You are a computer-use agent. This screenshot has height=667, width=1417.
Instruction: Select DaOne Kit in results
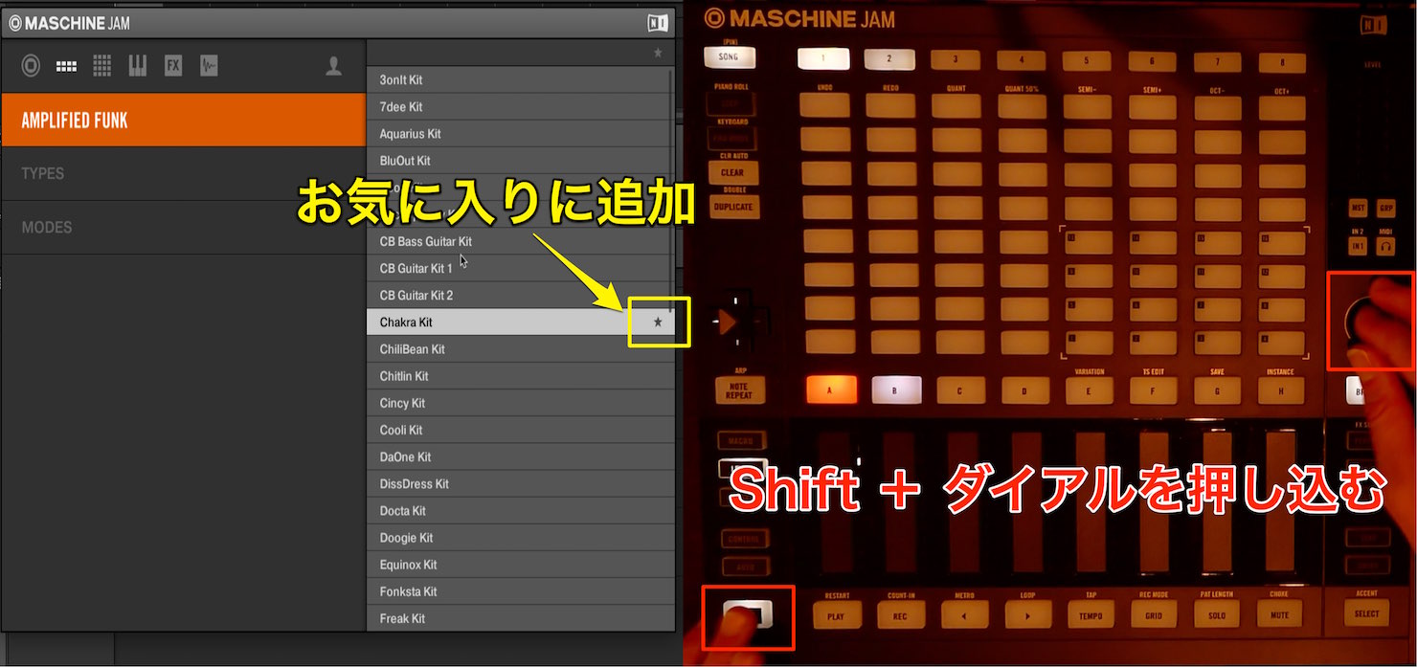(x=520, y=456)
